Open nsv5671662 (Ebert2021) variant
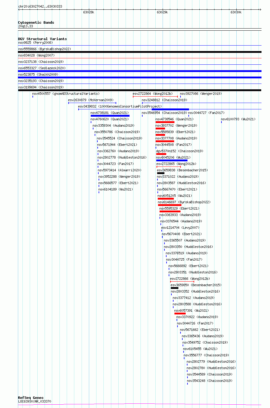Screen dimensions: 270x408 tap(200, 330)
